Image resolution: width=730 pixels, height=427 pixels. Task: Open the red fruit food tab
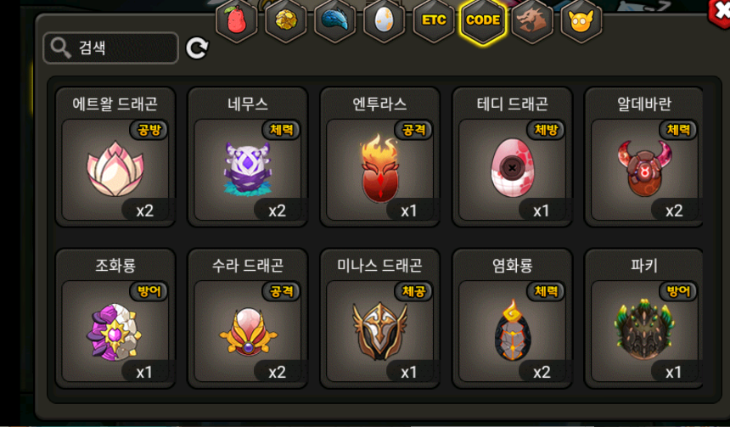click(x=237, y=20)
